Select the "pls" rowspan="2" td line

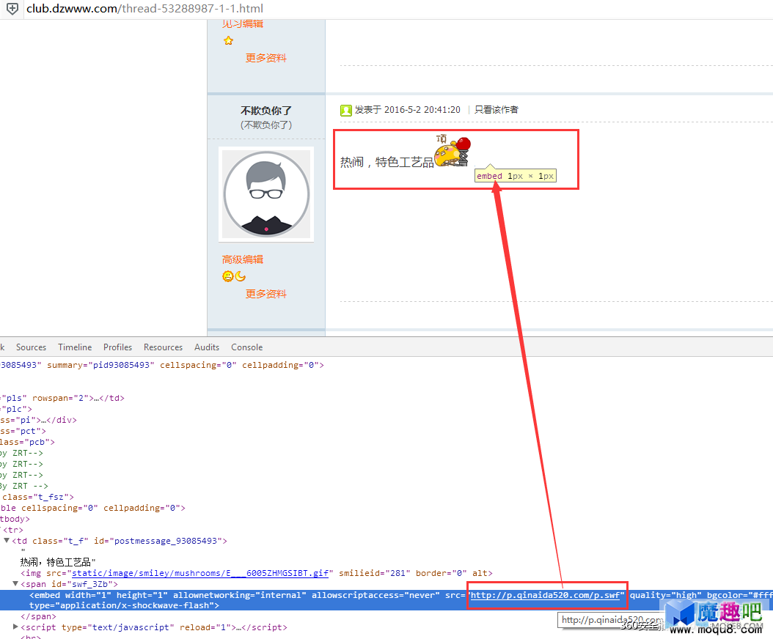62,398
